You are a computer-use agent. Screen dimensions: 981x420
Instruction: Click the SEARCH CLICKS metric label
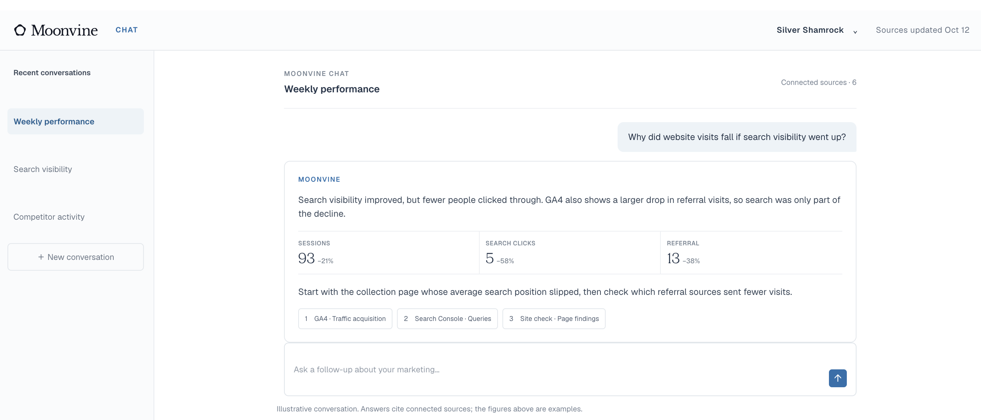tap(510, 243)
